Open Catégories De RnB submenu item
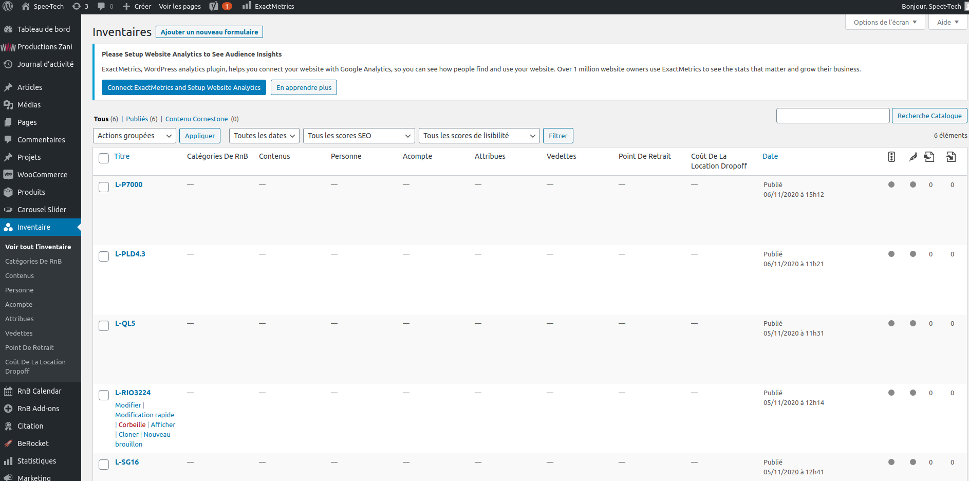The image size is (969, 481). [33, 261]
